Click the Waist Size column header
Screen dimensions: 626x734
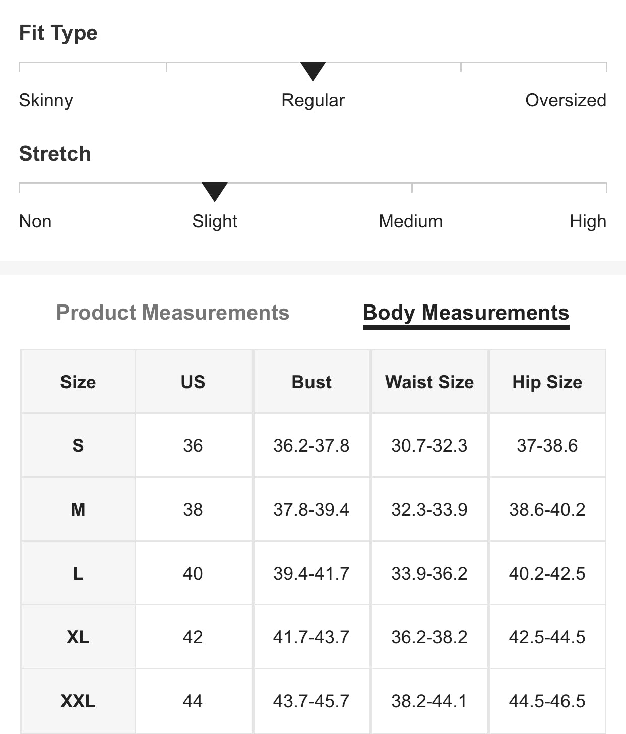click(x=429, y=382)
